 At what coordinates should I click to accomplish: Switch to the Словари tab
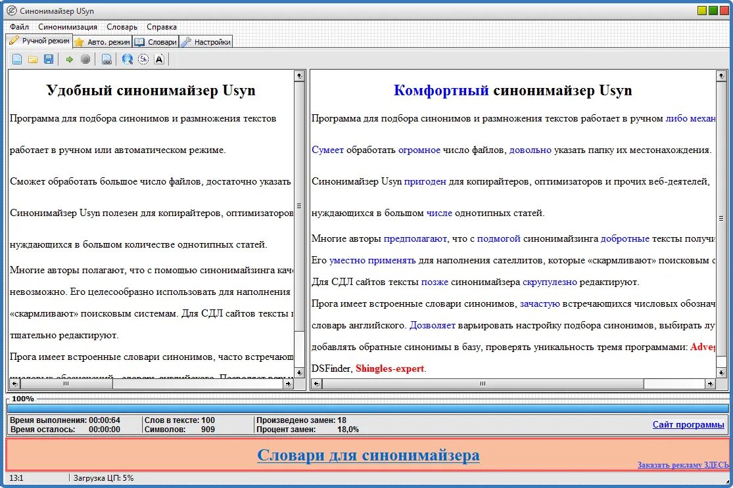coord(156,42)
